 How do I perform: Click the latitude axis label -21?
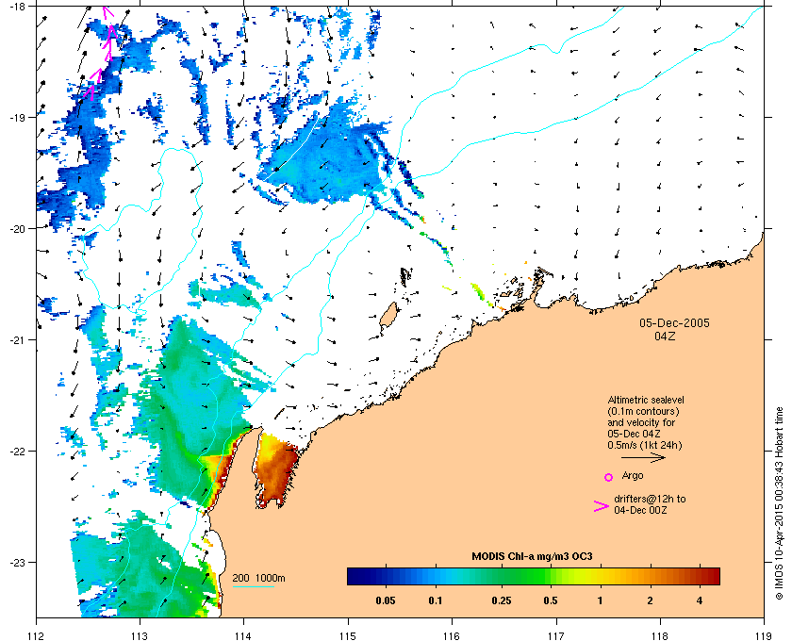pyautogui.click(x=17, y=340)
